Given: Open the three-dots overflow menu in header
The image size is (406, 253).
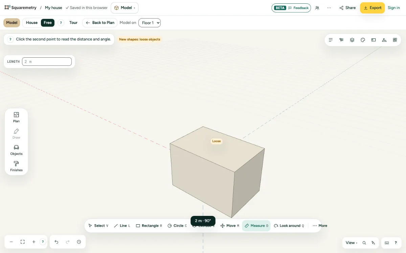Looking at the screenshot, I should [329, 8].
